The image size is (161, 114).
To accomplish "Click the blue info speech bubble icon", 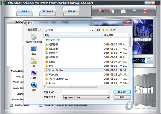I will (134, 11).
